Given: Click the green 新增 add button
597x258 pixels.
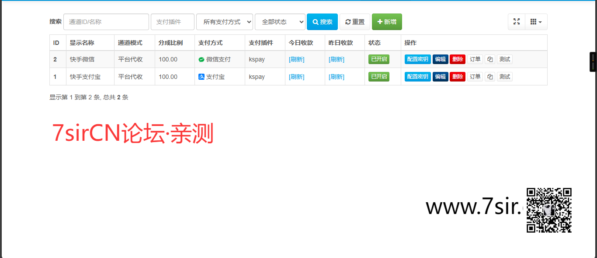Looking at the screenshot, I should pyautogui.click(x=387, y=22).
